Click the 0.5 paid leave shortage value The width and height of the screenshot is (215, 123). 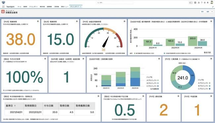(125, 110)
